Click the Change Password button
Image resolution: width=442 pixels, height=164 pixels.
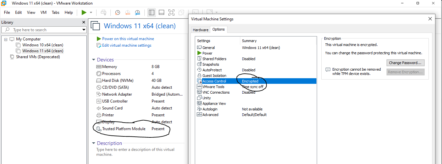pyautogui.click(x=405, y=63)
